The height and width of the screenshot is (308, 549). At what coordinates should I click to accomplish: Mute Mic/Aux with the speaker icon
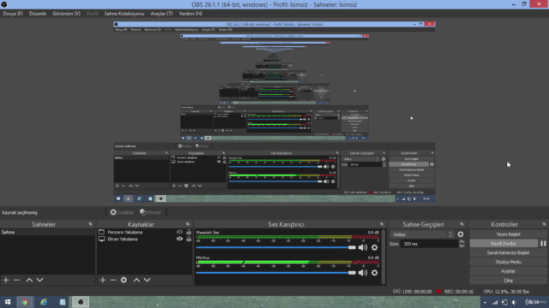pos(363,273)
